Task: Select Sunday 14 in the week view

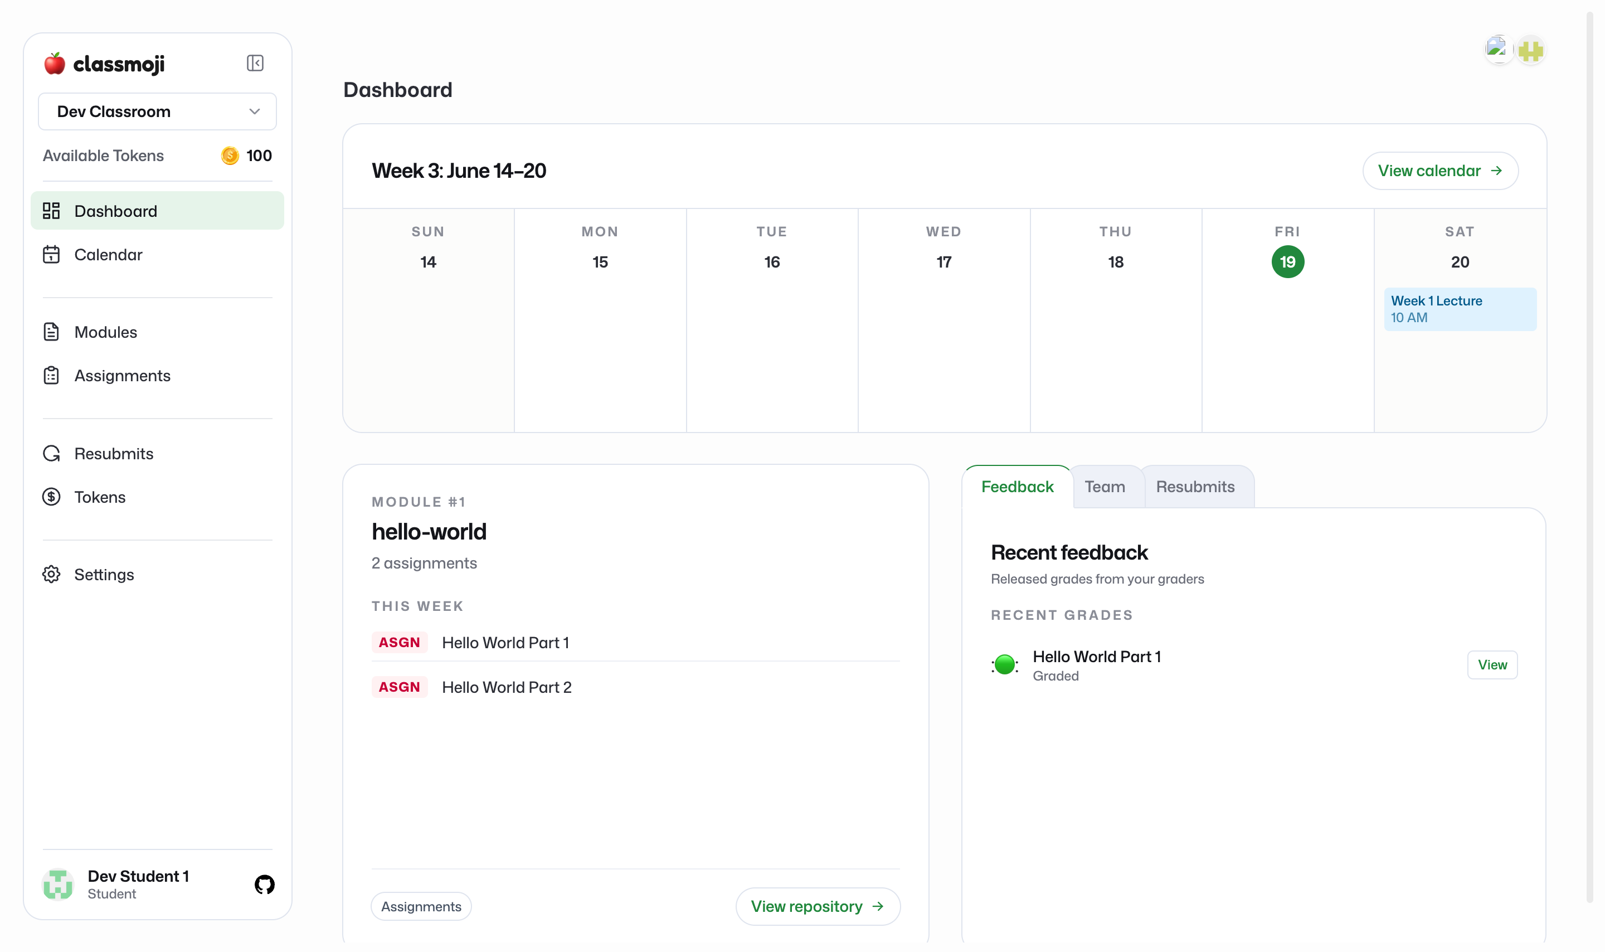Action: (x=429, y=262)
